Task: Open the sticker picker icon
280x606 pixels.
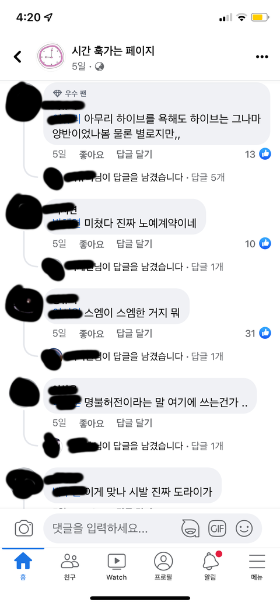Action: click(x=190, y=528)
